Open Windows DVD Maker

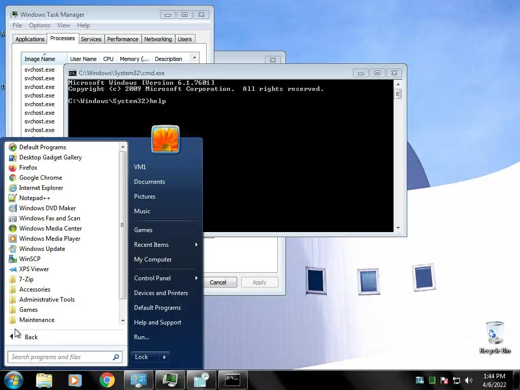point(47,208)
